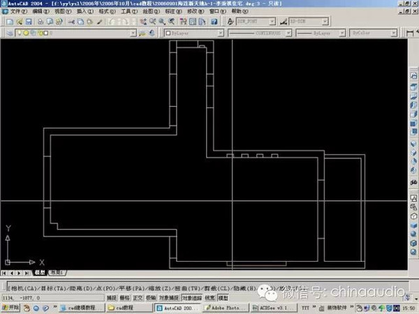The width and height of the screenshot is (419, 314).
Task: Click the Undo arrow icon
Action: pyautogui.click(x=112, y=22)
